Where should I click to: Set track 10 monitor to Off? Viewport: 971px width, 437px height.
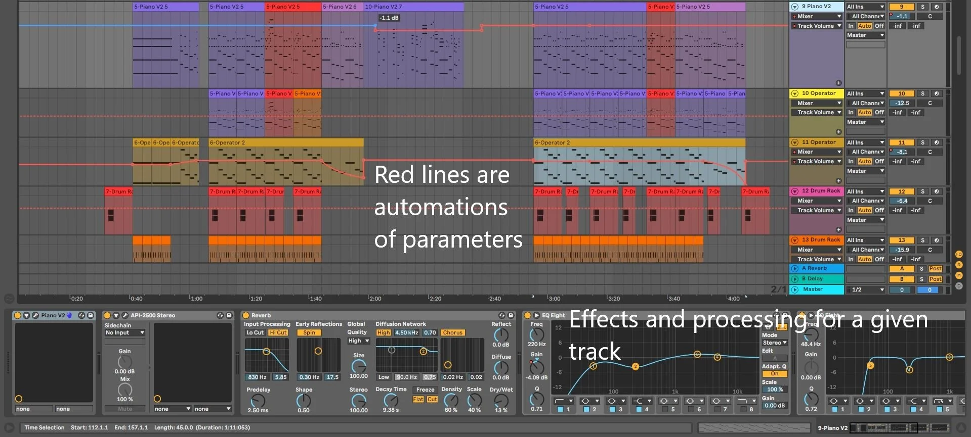(879, 113)
